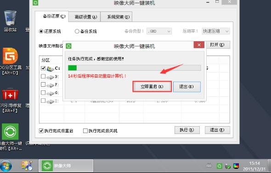271x173 pixels.
Task: Click the 任务执行完成 message text
Action: (96, 59)
